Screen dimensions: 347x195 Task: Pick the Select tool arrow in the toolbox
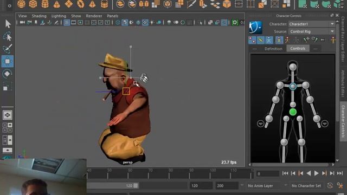point(8,24)
